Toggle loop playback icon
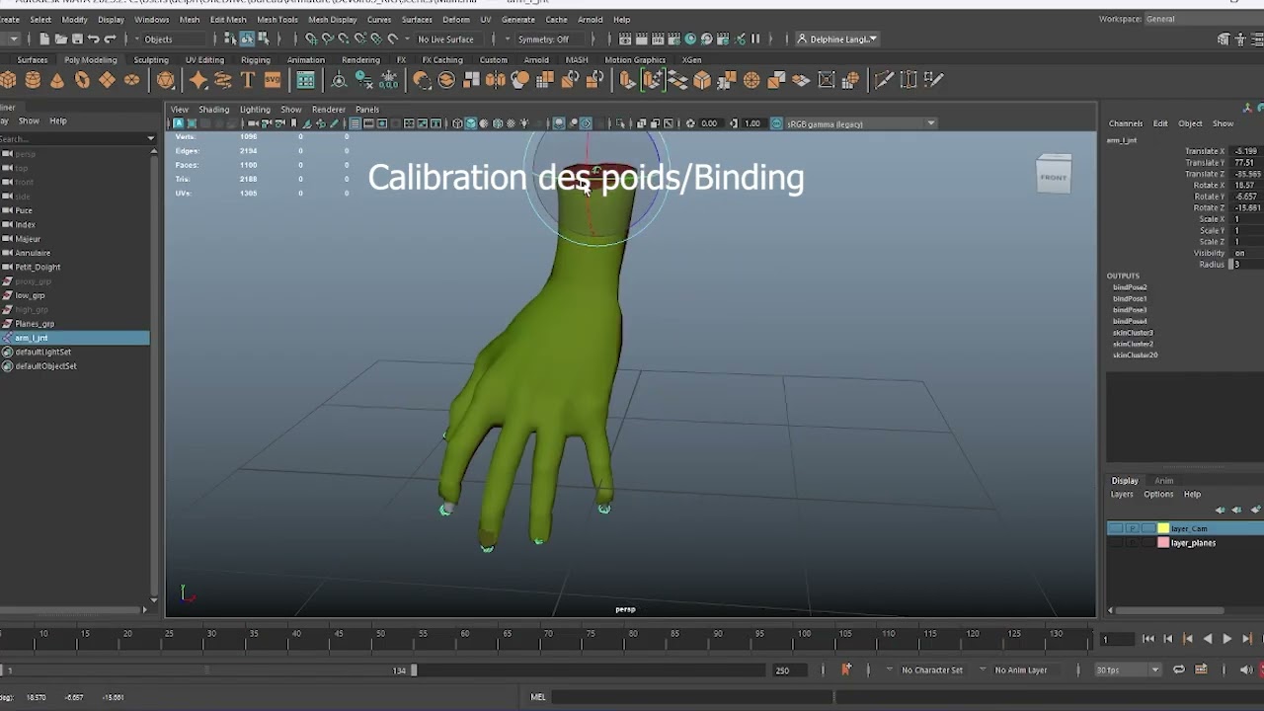 pyautogui.click(x=1178, y=670)
